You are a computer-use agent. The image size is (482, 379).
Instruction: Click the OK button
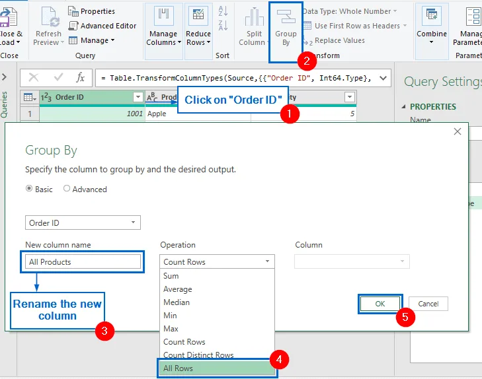click(x=380, y=304)
